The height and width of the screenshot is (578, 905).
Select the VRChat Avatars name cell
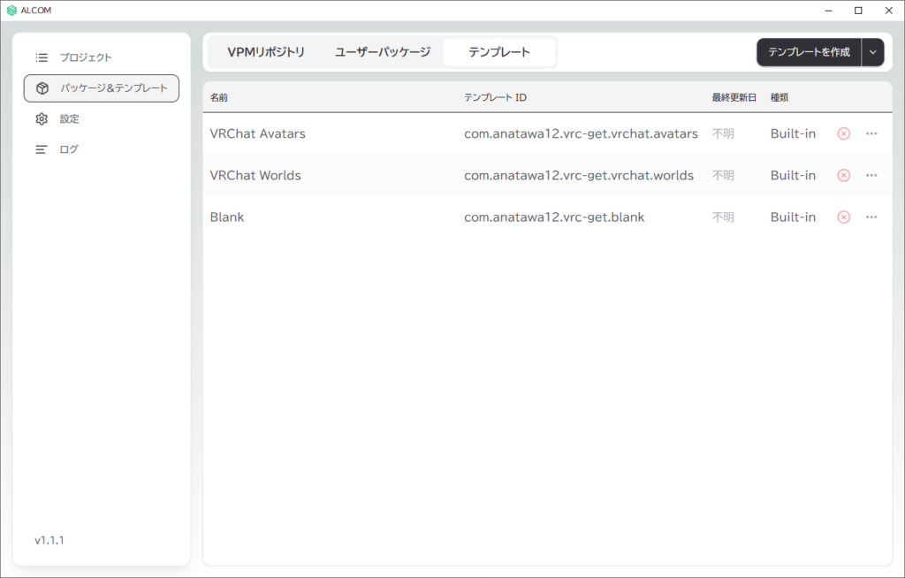coord(257,134)
